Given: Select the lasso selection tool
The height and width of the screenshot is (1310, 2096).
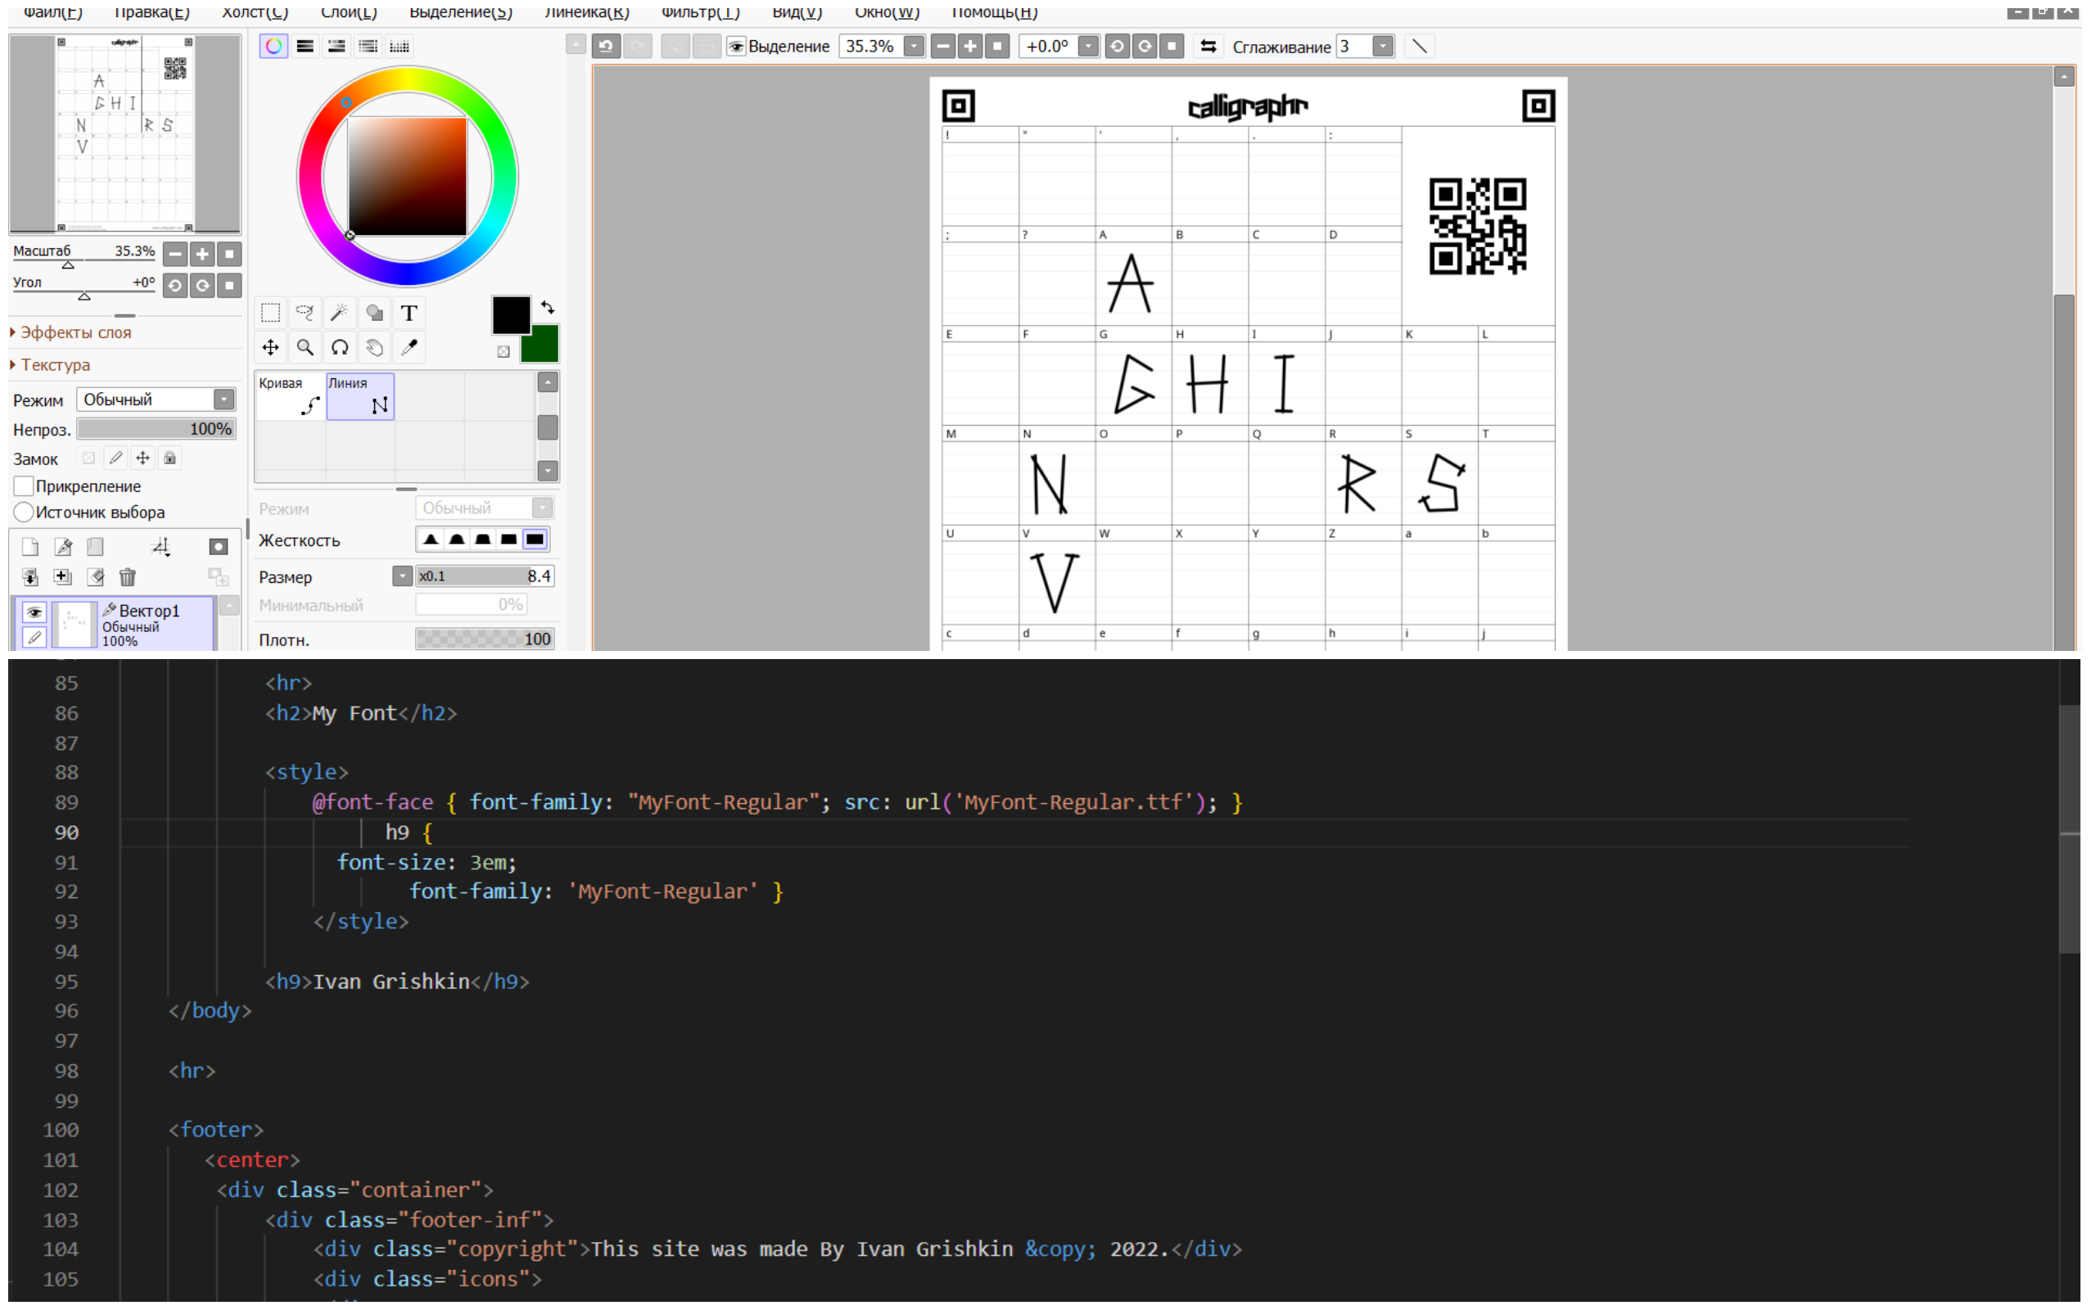Looking at the screenshot, I should 305,313.
